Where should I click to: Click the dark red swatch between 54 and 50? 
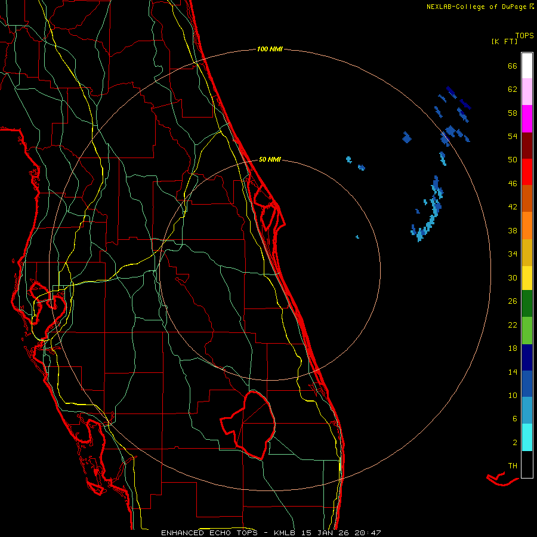(527, 146)
